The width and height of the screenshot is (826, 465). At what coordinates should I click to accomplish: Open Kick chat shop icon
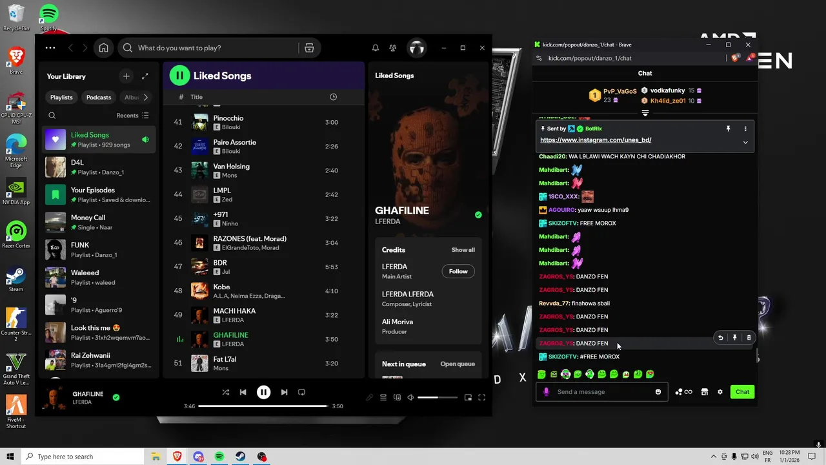705,392
